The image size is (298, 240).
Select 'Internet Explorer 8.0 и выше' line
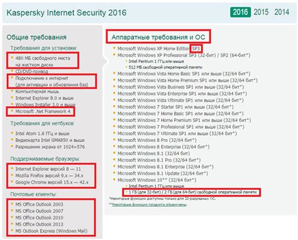coord(45,98)
